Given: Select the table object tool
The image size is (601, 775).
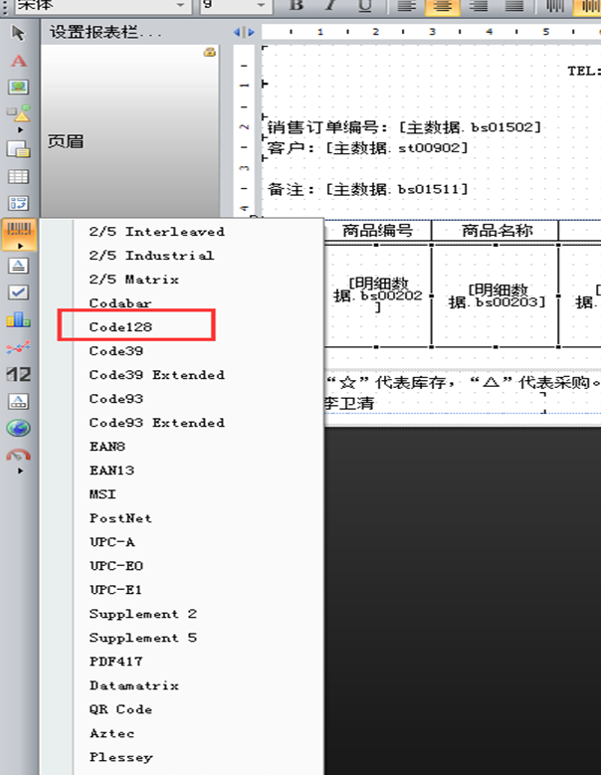Looking at the screenshot, I should pyautogui.click(x=18, y=177).
